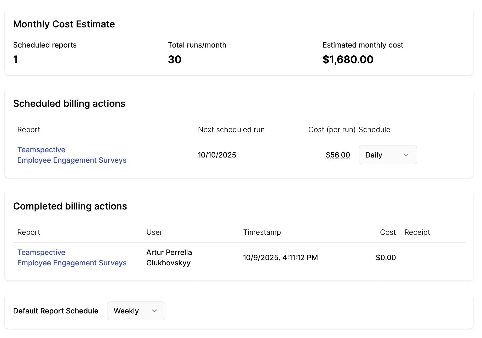Click the Monthly Cost Estimate heading
Image resolution: width=482 pixels, height=338 pixels.
point(64,24)
